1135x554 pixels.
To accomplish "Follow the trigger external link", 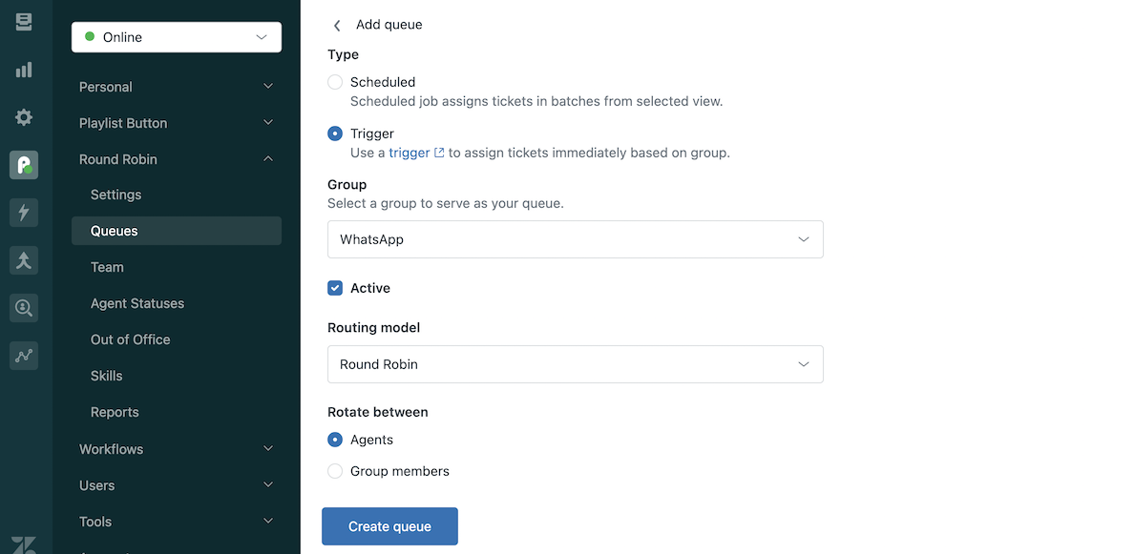I will coord(416,153).
